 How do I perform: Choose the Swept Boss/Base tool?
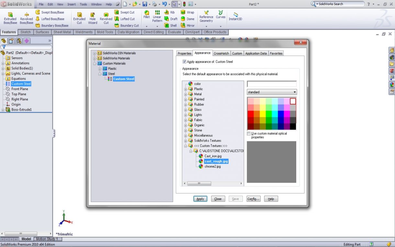tap(50, 12)
